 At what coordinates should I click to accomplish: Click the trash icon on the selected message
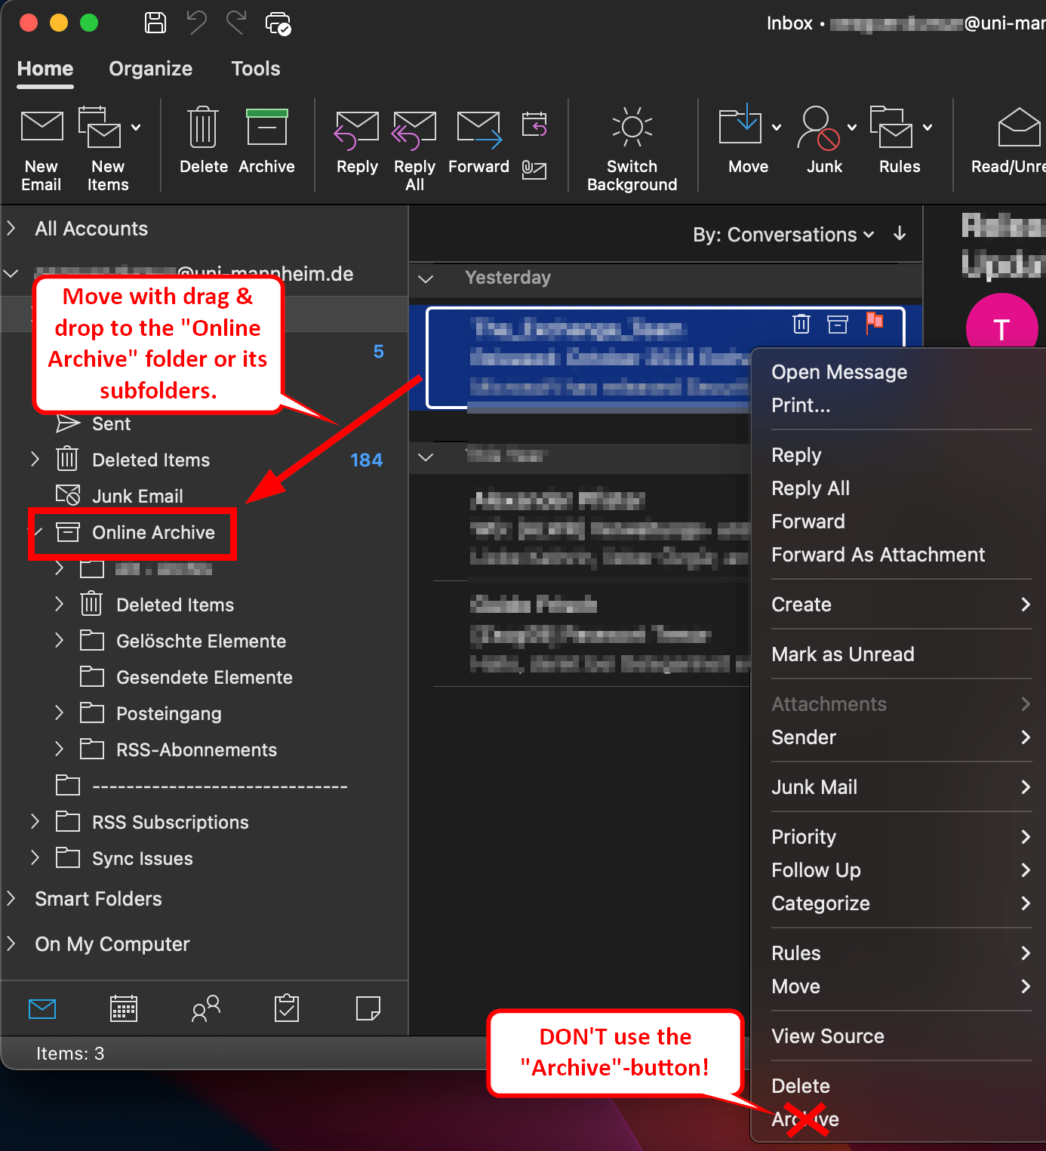pyautogui.click(x=801, y=324)
